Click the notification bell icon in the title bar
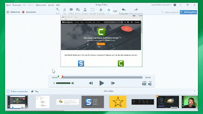Image resolution: width=203 pixels, height=114 pixels. click(175, 5)
